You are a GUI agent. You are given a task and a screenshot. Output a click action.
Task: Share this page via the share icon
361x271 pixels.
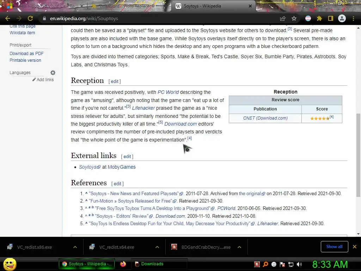click(283, 18)
